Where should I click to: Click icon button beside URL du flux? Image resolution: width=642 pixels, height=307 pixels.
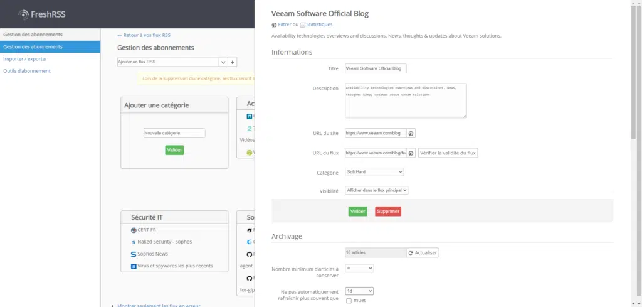[411, 153]
